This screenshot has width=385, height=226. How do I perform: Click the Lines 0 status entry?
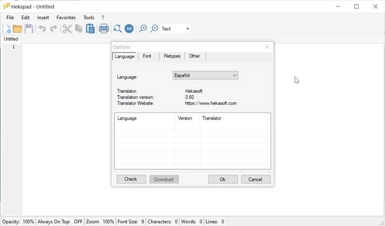coord(215,222)
